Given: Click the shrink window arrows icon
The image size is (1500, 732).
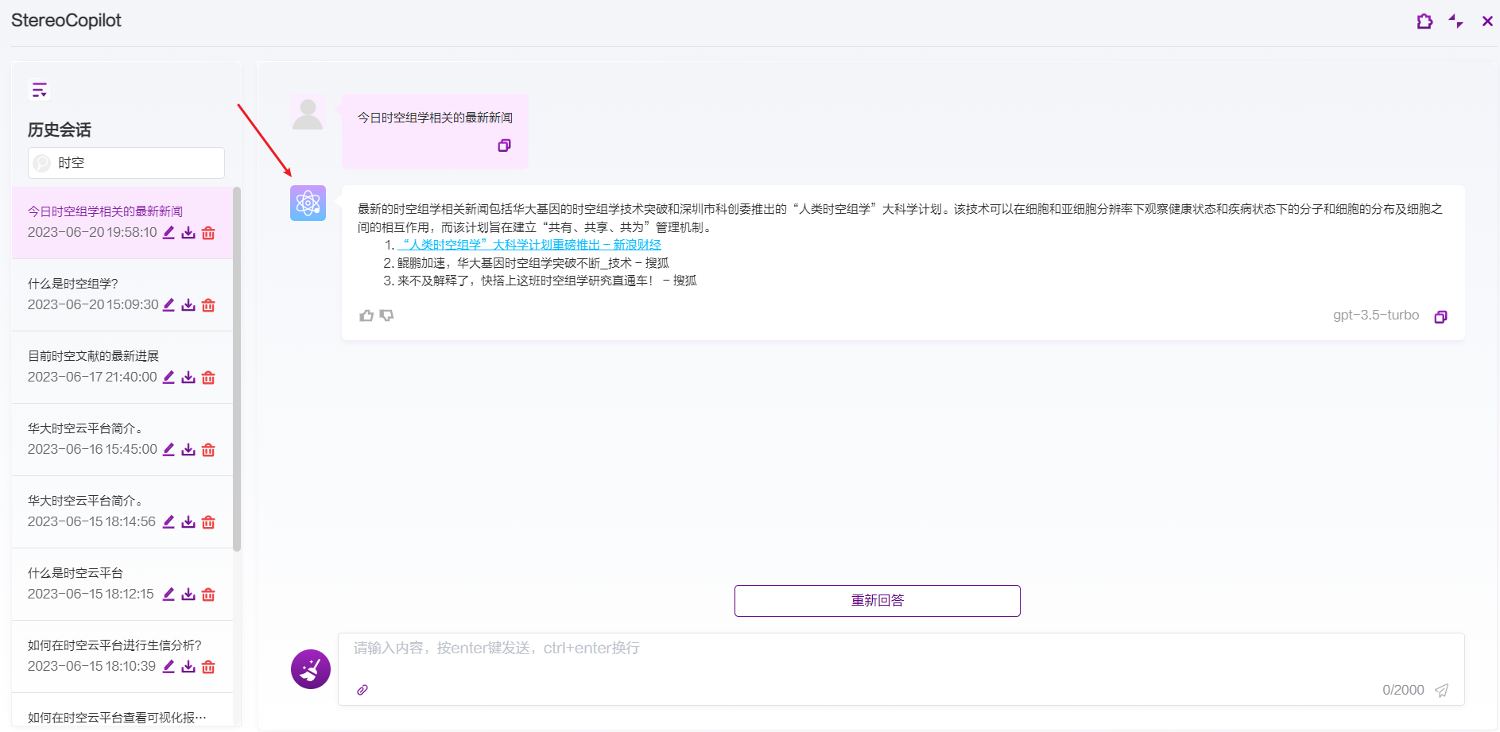Looking at the screenshot, I should tap(1455, 21).
